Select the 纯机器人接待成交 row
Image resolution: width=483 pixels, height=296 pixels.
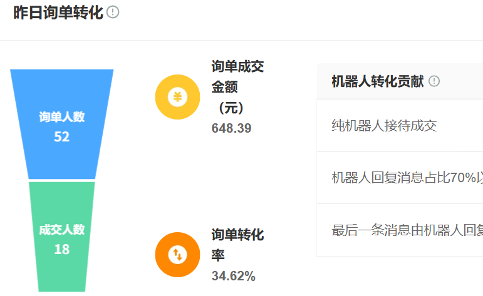pos(384,125)
